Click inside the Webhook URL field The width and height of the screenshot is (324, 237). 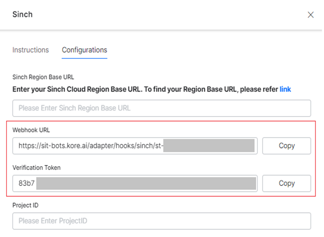click(x=135, y=146)
